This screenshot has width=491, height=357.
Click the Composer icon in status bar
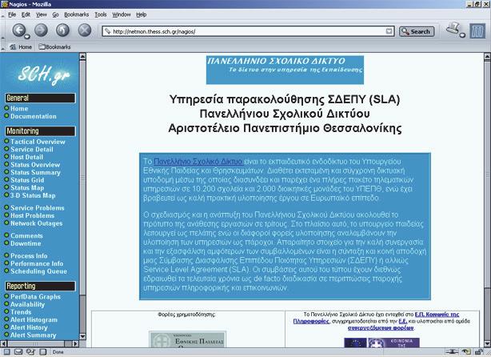coord(30,352)
